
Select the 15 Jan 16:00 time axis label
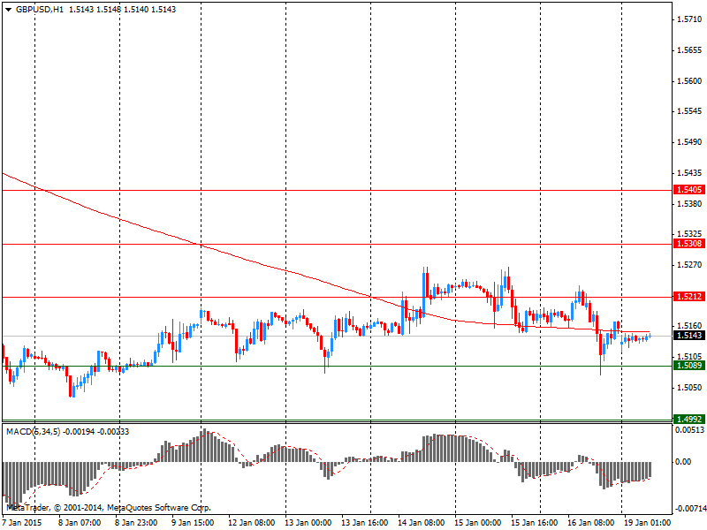click(535, 523)
